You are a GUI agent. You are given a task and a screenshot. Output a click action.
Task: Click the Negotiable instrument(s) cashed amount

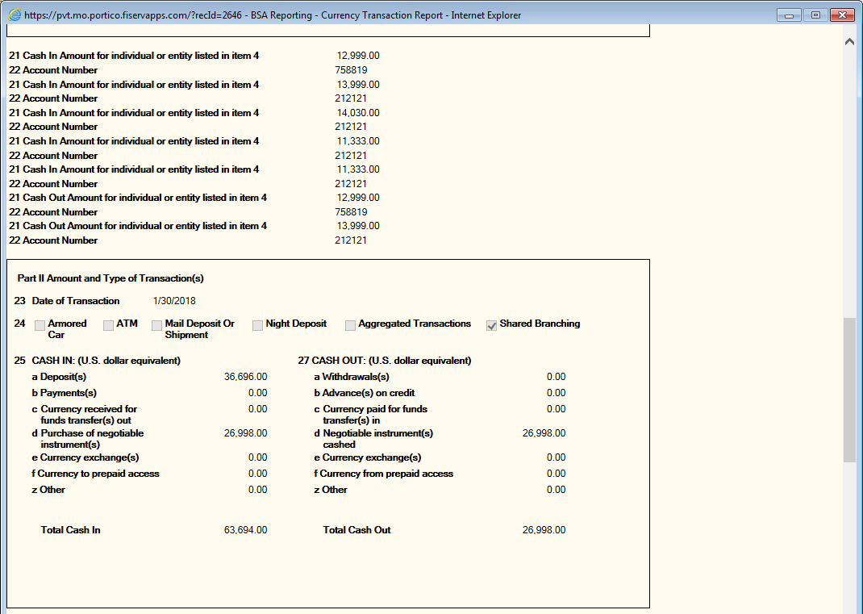pyautogui.click(x=544, y=433)
